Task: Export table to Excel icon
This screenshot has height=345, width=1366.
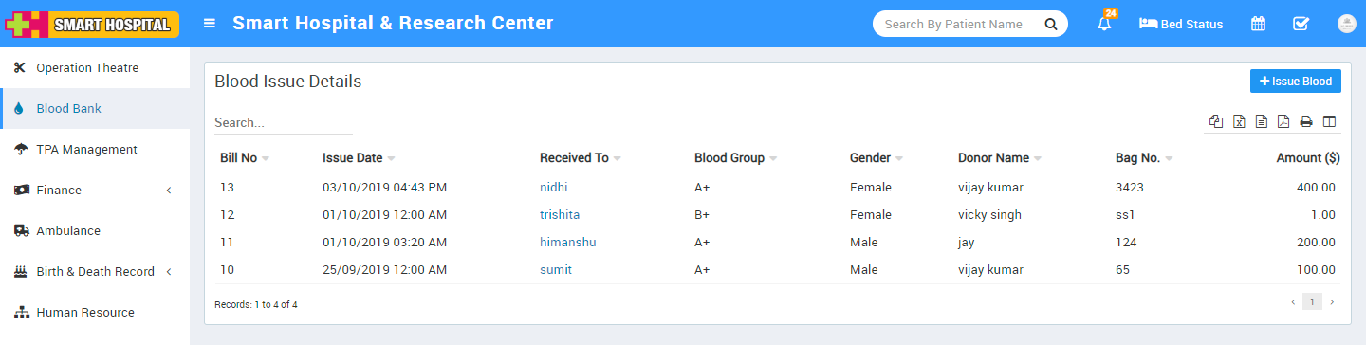Action: (x=1239, y=121)
